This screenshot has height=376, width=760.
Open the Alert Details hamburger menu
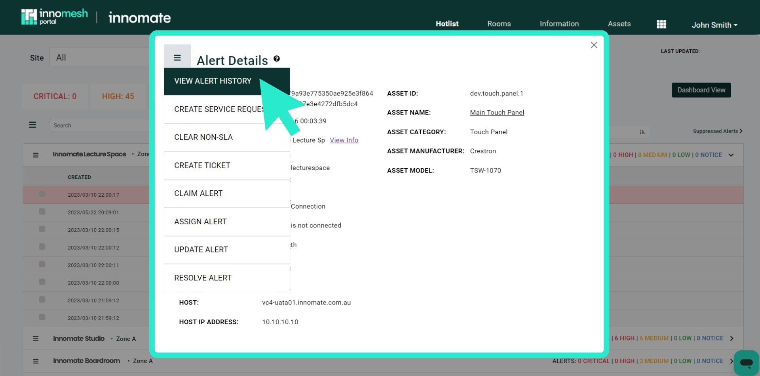(x=177, y=57)
